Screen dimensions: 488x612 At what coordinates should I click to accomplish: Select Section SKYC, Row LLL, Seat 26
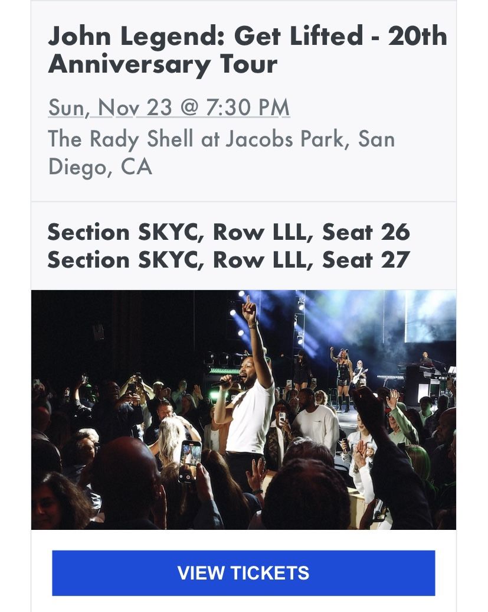click(x=229, y=233)
